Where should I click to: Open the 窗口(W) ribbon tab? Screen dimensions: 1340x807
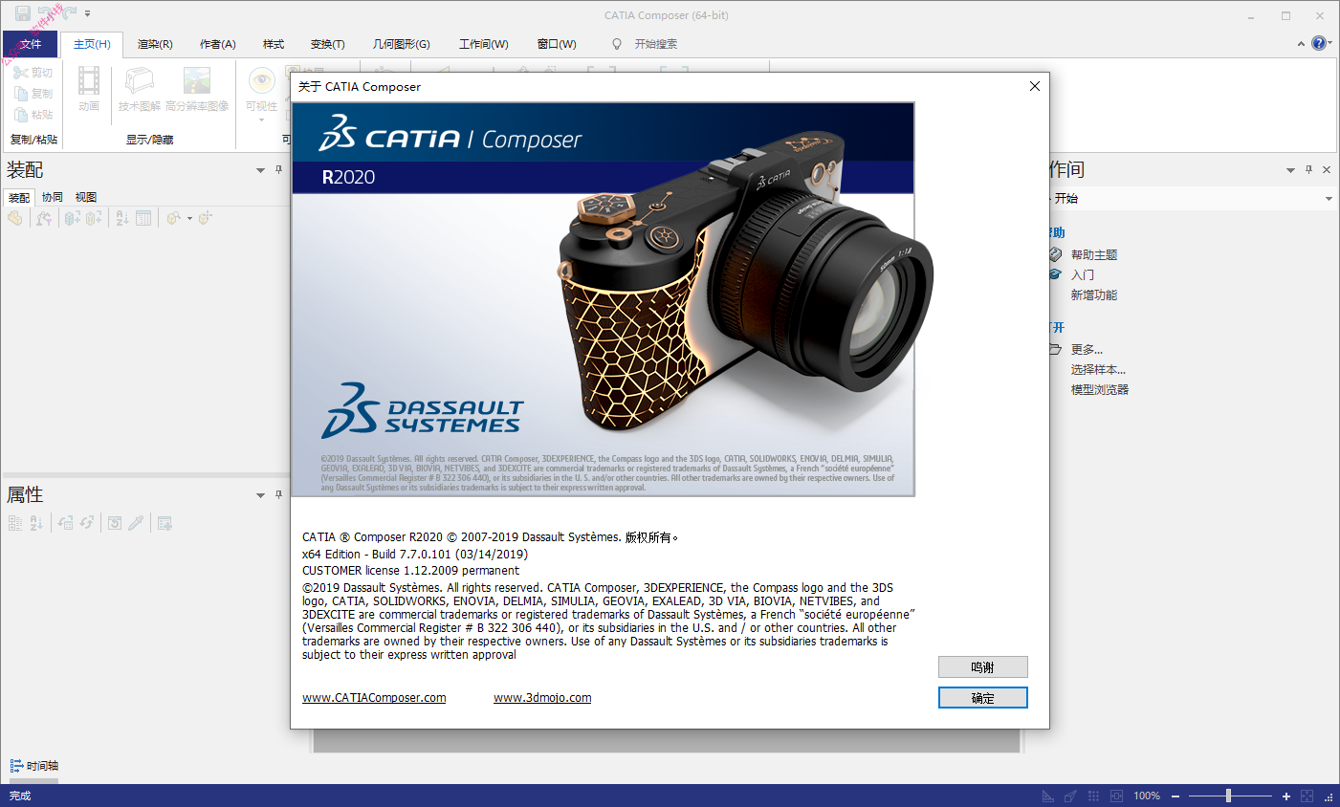pyautogui.click(x=557, y=44)
